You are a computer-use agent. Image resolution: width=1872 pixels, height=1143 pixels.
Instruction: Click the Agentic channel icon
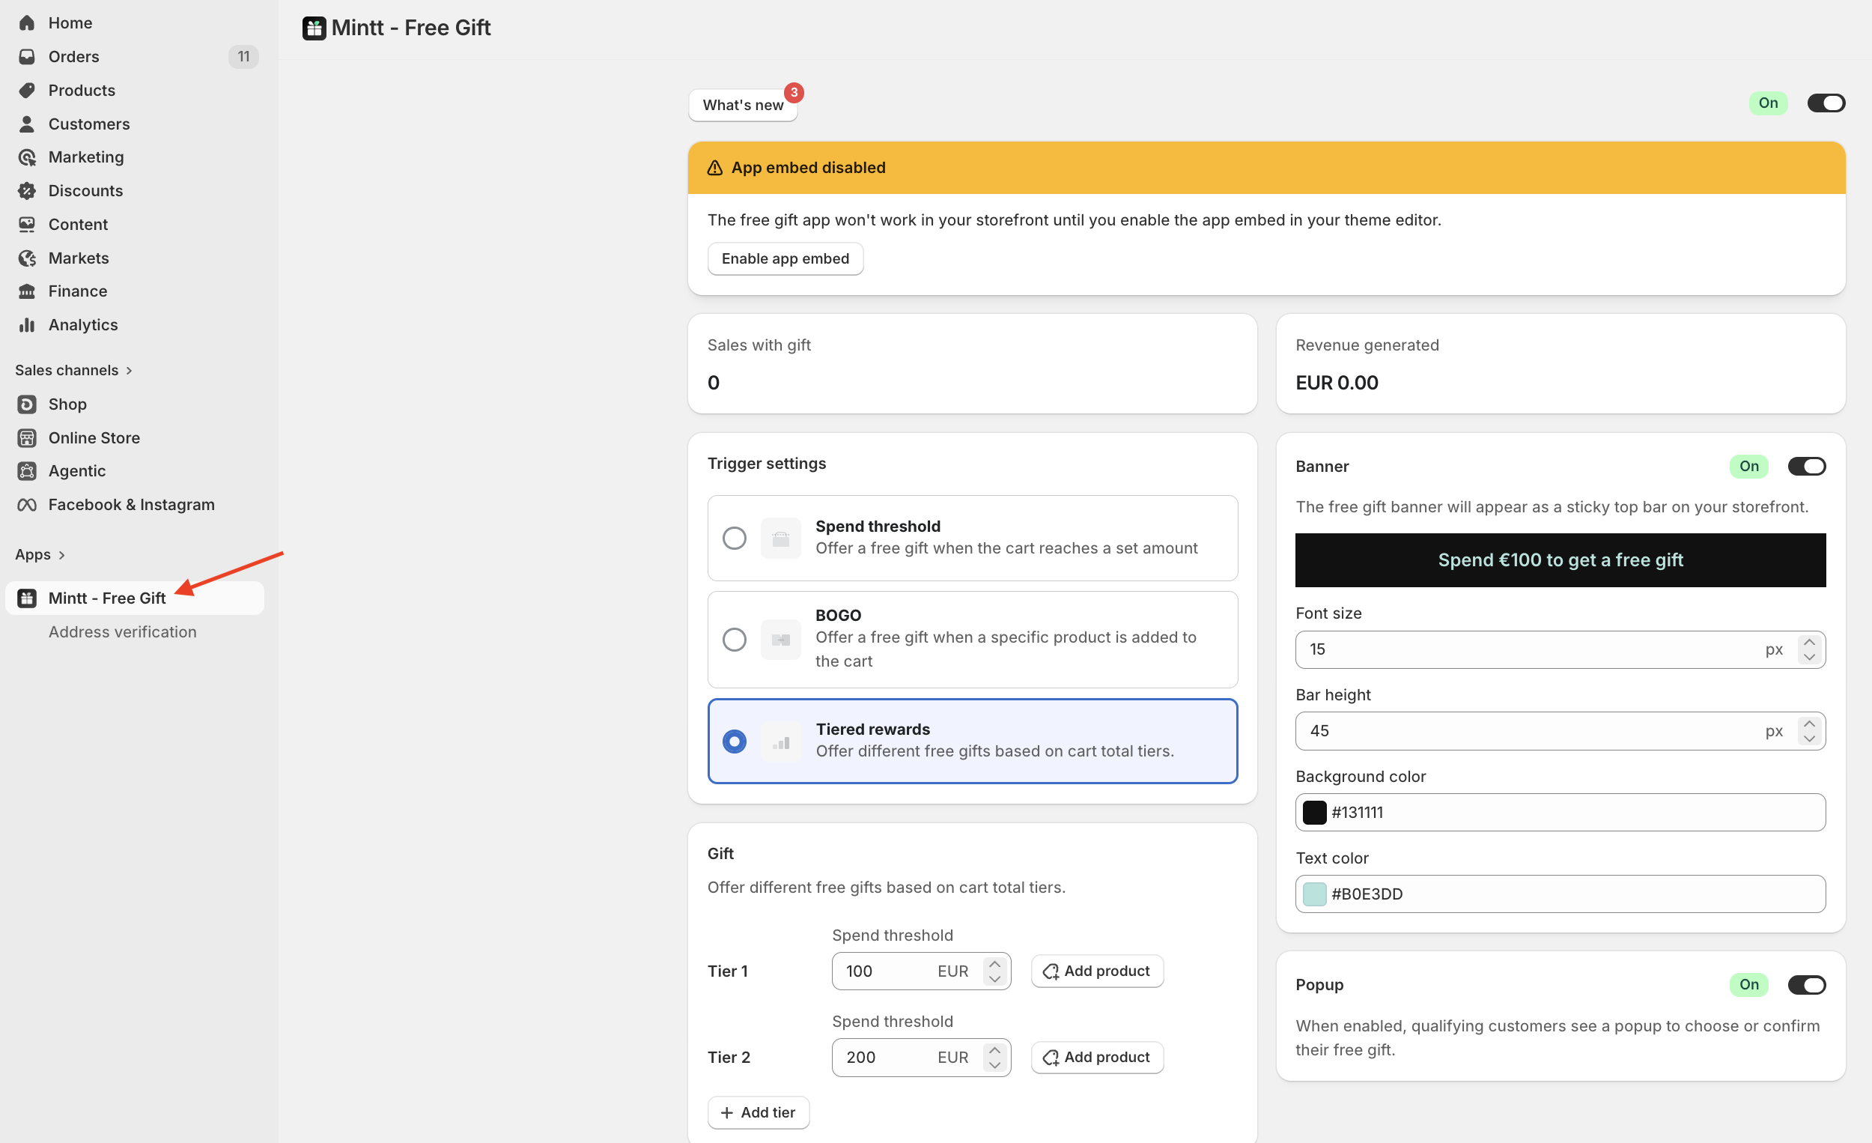(27, 471)
